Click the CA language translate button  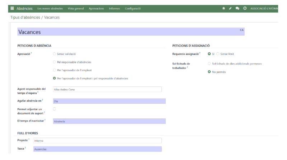click(x=241, y=30)
